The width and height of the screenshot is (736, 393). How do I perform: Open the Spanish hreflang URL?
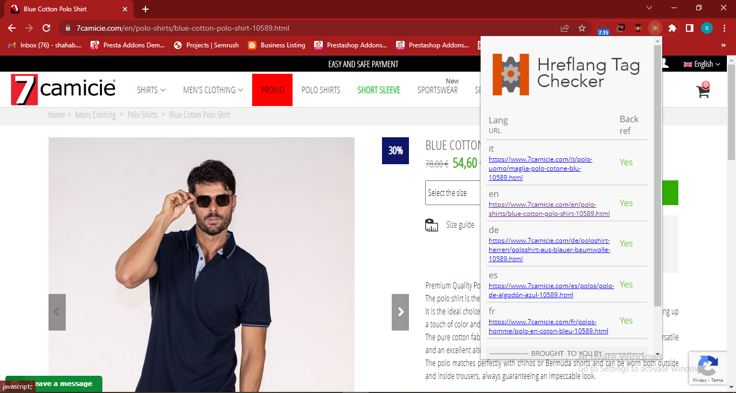[x=551, y=290]
